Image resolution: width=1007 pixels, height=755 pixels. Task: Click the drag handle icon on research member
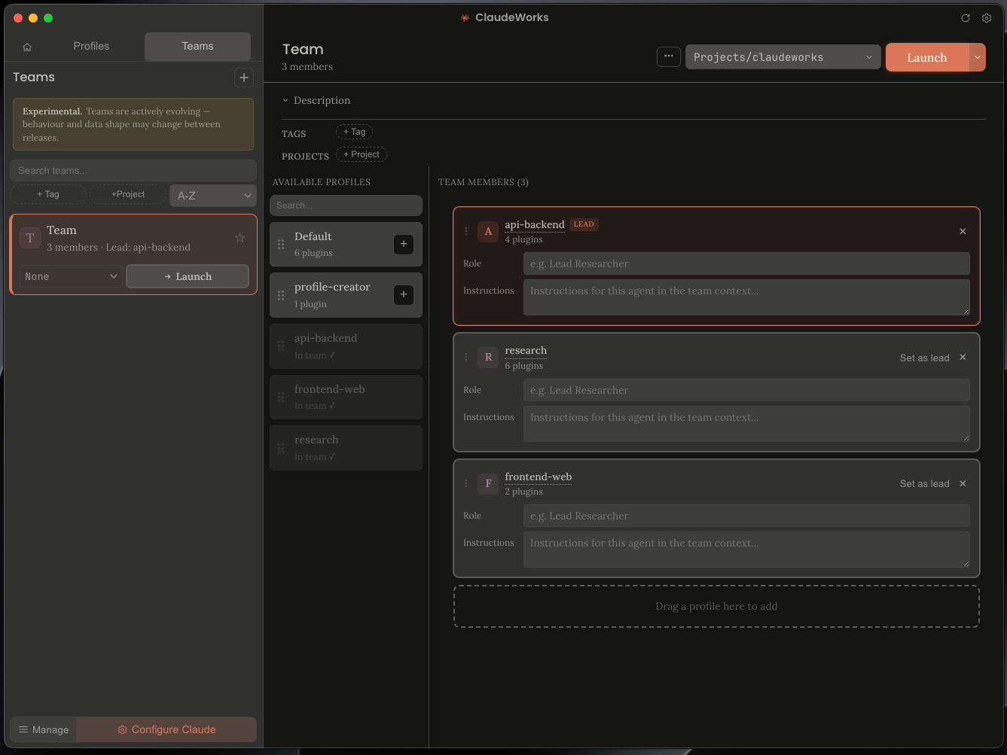coord(465,357)
